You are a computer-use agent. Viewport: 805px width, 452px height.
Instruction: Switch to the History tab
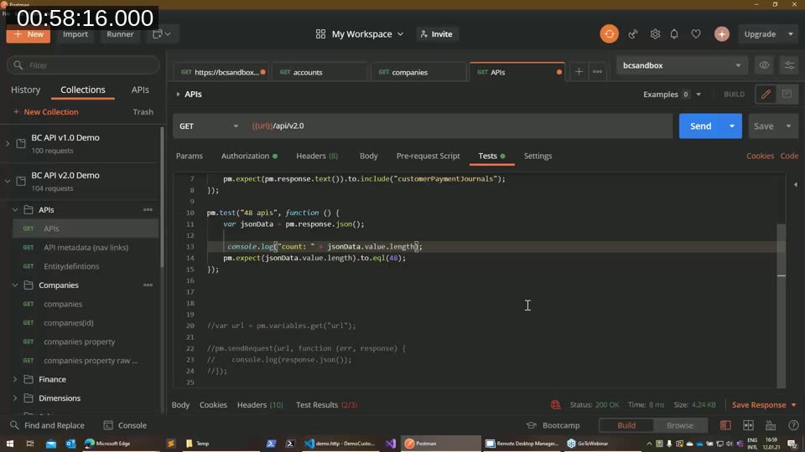click(x=26, y=90)
